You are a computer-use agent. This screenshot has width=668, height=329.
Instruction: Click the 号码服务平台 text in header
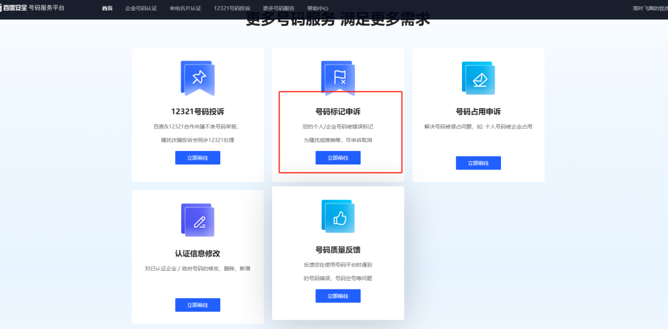tap(47, 7)
